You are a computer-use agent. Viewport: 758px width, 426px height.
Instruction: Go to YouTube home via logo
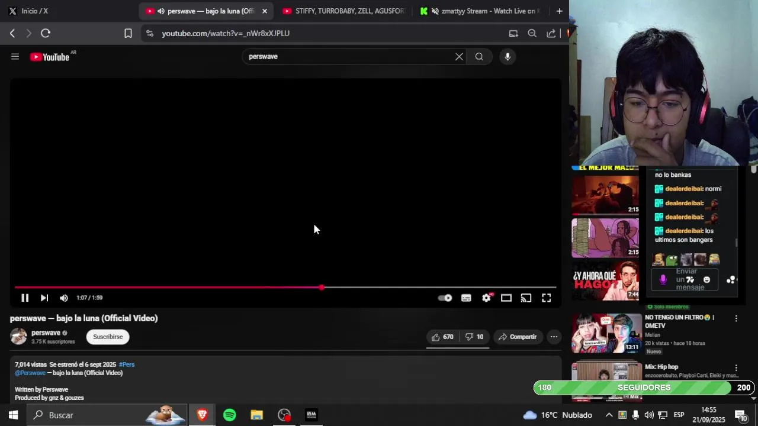click(50, 57)
